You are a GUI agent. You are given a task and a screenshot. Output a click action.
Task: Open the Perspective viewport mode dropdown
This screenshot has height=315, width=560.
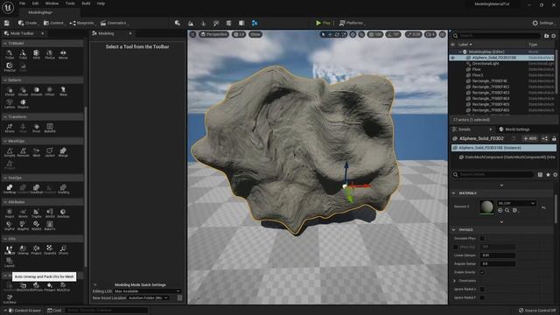click(x=213, y=34)
